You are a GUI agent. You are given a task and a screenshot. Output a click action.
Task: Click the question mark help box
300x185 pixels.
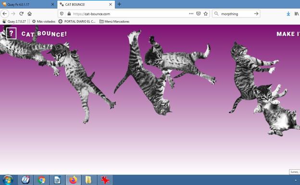click(11, 34)
